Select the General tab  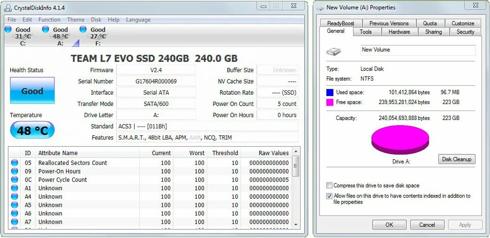pyautogui.click(x=336, y=31)
